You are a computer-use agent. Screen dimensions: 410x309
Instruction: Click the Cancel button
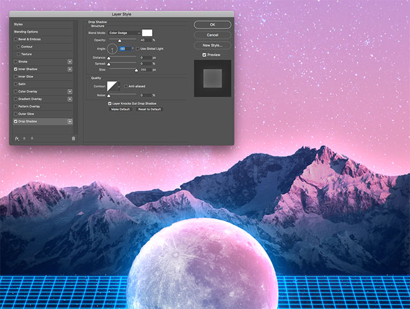click(x=212, y=35)
